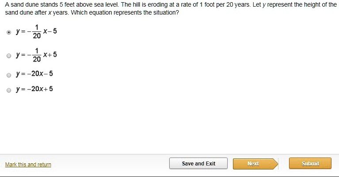Click the fraction equation ending in x + 5

(36, 55)
